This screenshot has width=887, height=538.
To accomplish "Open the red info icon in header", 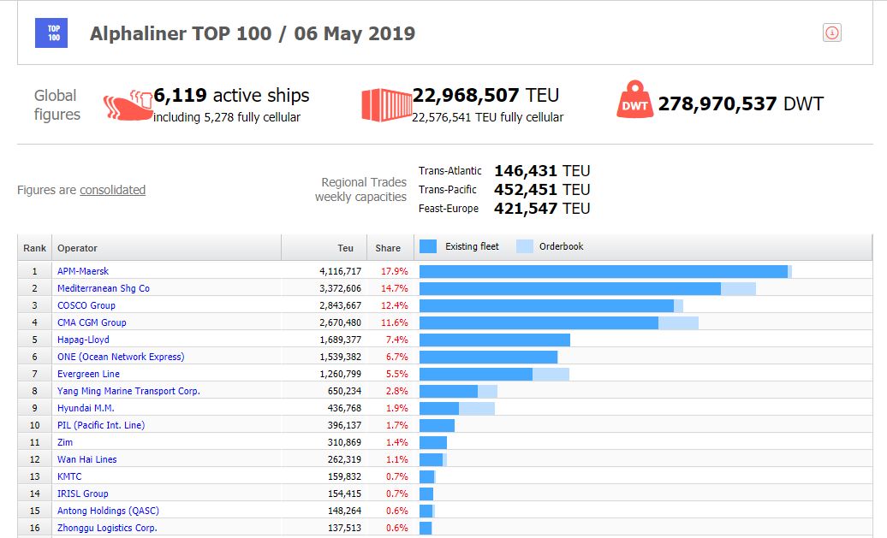I will (831, 33).
